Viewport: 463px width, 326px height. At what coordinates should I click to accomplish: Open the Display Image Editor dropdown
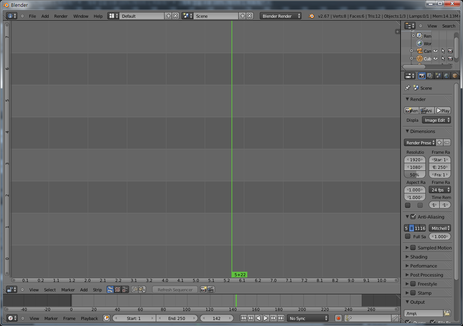click(436, 120)
